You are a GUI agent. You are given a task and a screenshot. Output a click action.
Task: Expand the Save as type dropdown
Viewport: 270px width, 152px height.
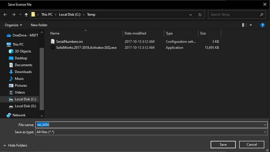coord(265,132)
